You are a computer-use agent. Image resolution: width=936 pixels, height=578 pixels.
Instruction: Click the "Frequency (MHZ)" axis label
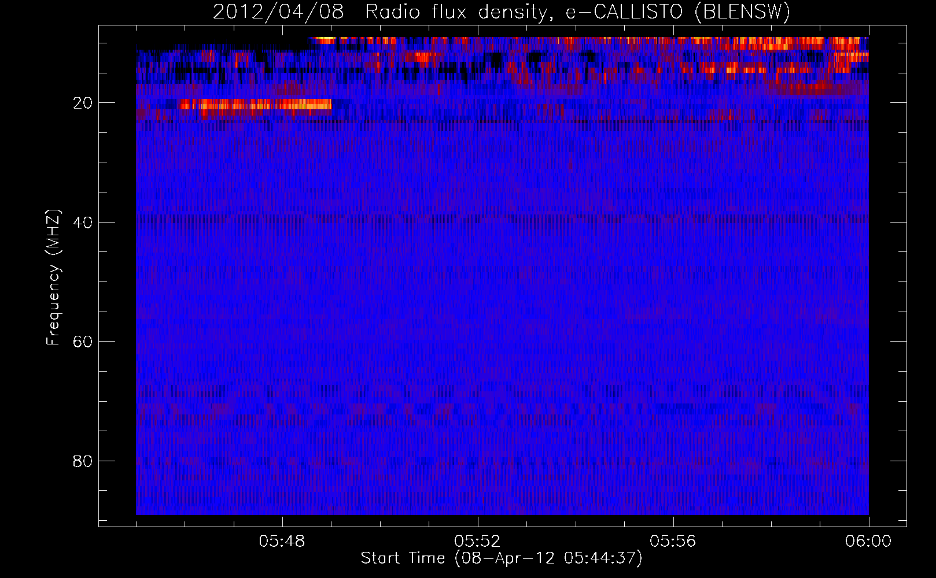coord(53,277)
